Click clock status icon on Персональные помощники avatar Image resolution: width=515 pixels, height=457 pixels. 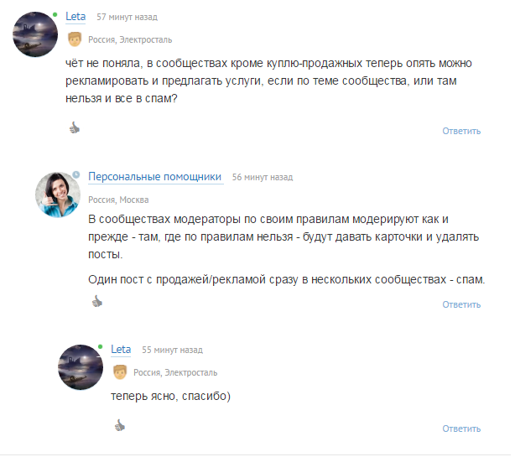coord(76,174)
